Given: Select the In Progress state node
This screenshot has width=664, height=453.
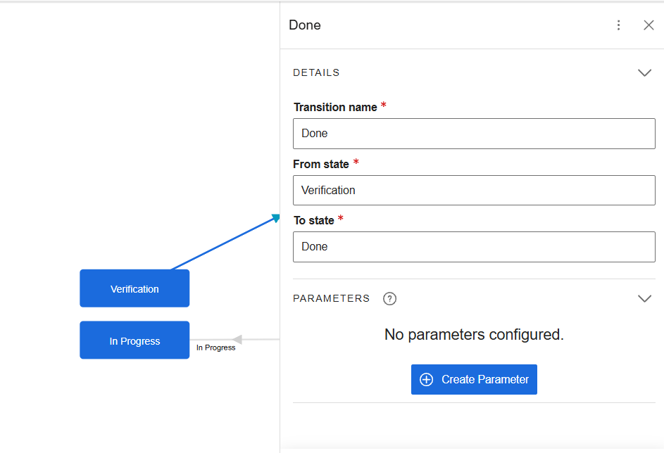Looking at the screenshot, I should point(134,340).
